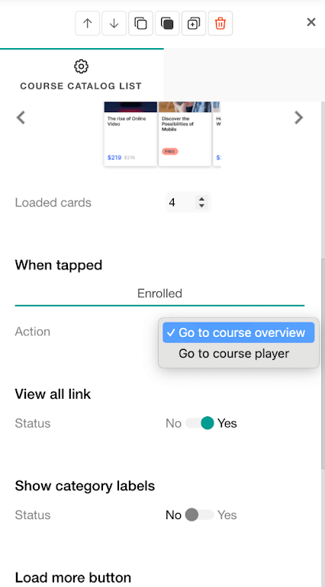Click the move down arrow icon
325x587 pixels.
(x=114, y=24)
